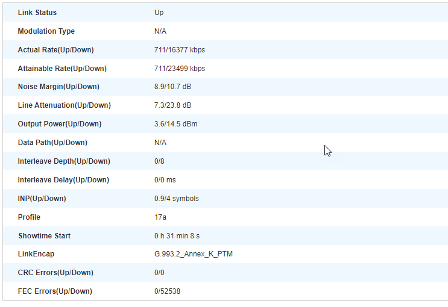Select the profile value 17a

(x=160, y=217)
